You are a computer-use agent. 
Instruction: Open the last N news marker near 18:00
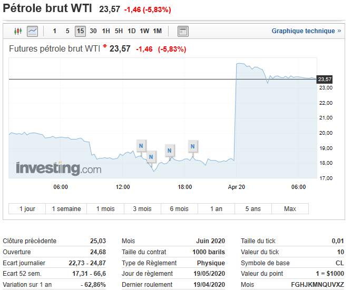pos(193,146)
